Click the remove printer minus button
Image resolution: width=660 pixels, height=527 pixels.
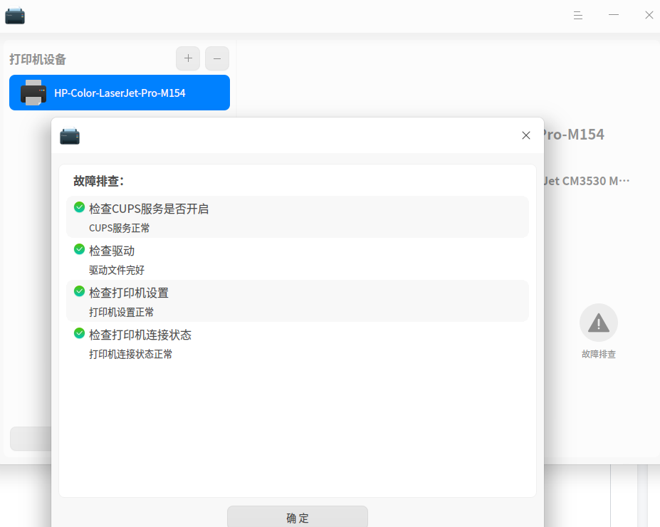(x=216, y=58)
